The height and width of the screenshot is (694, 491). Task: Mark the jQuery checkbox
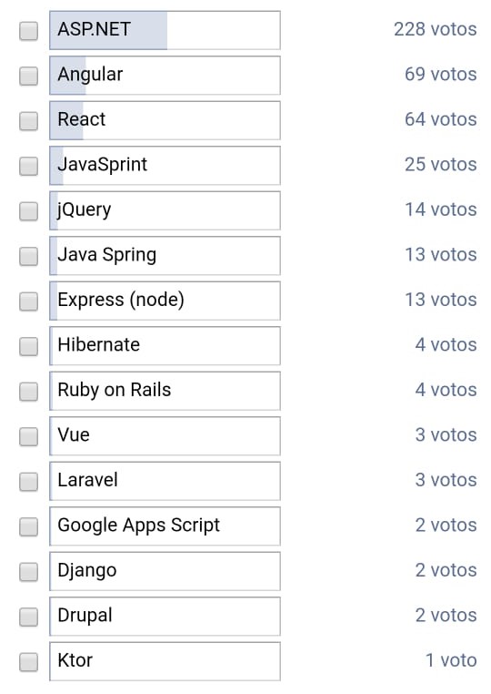(29, 211)
